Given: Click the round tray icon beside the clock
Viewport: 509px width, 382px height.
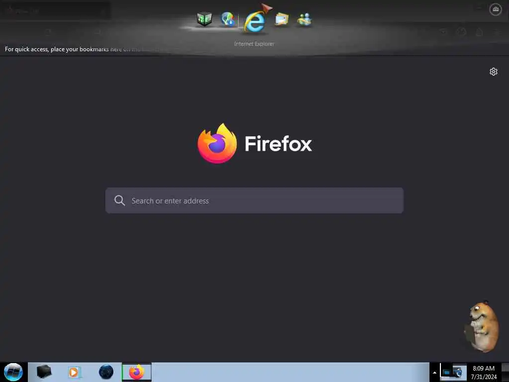Looking at the screenshot, I should (x=458, y=372).
